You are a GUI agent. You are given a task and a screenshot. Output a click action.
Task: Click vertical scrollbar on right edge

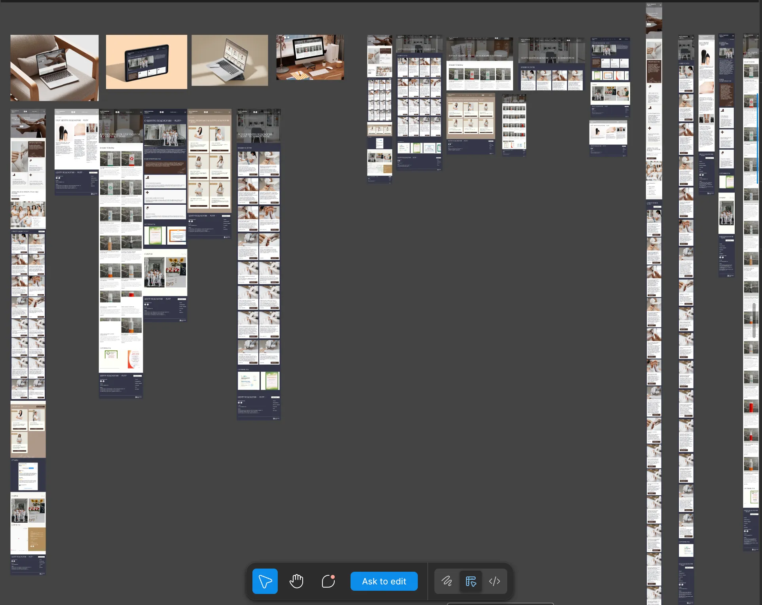click(754, 321)
